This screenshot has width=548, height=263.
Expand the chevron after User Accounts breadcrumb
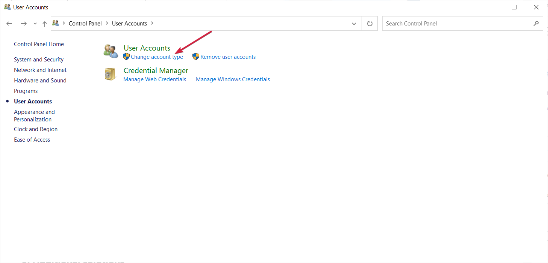(x=152, y=23)
